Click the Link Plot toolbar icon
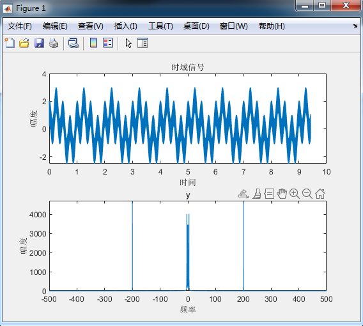 tap(73, 43)
